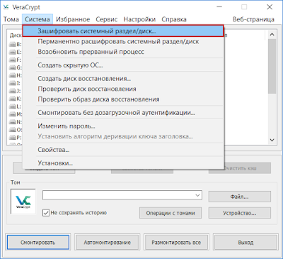Image resolution: width=283 pixels, height=259 pixels.
Task: Open Свойства... from the Система menu
Action: point(123,150)
